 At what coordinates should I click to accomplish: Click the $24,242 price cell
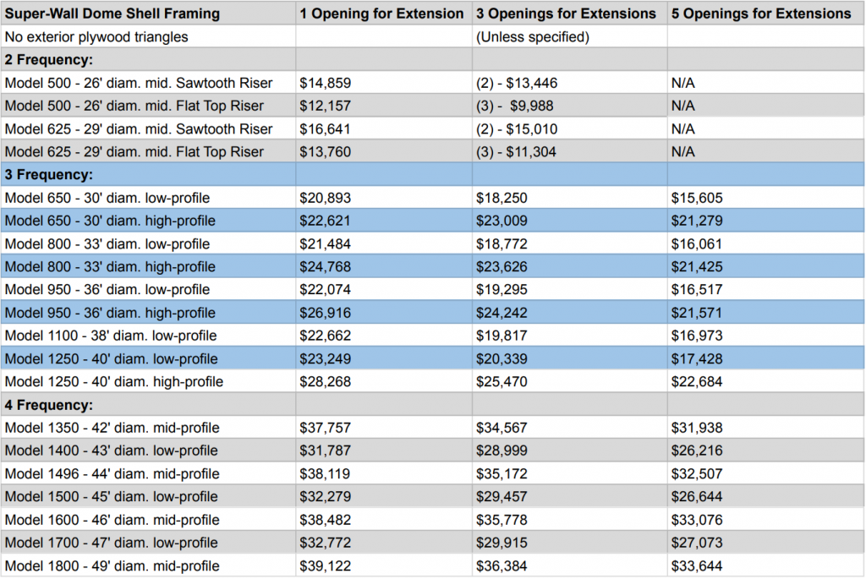point(569,313)
